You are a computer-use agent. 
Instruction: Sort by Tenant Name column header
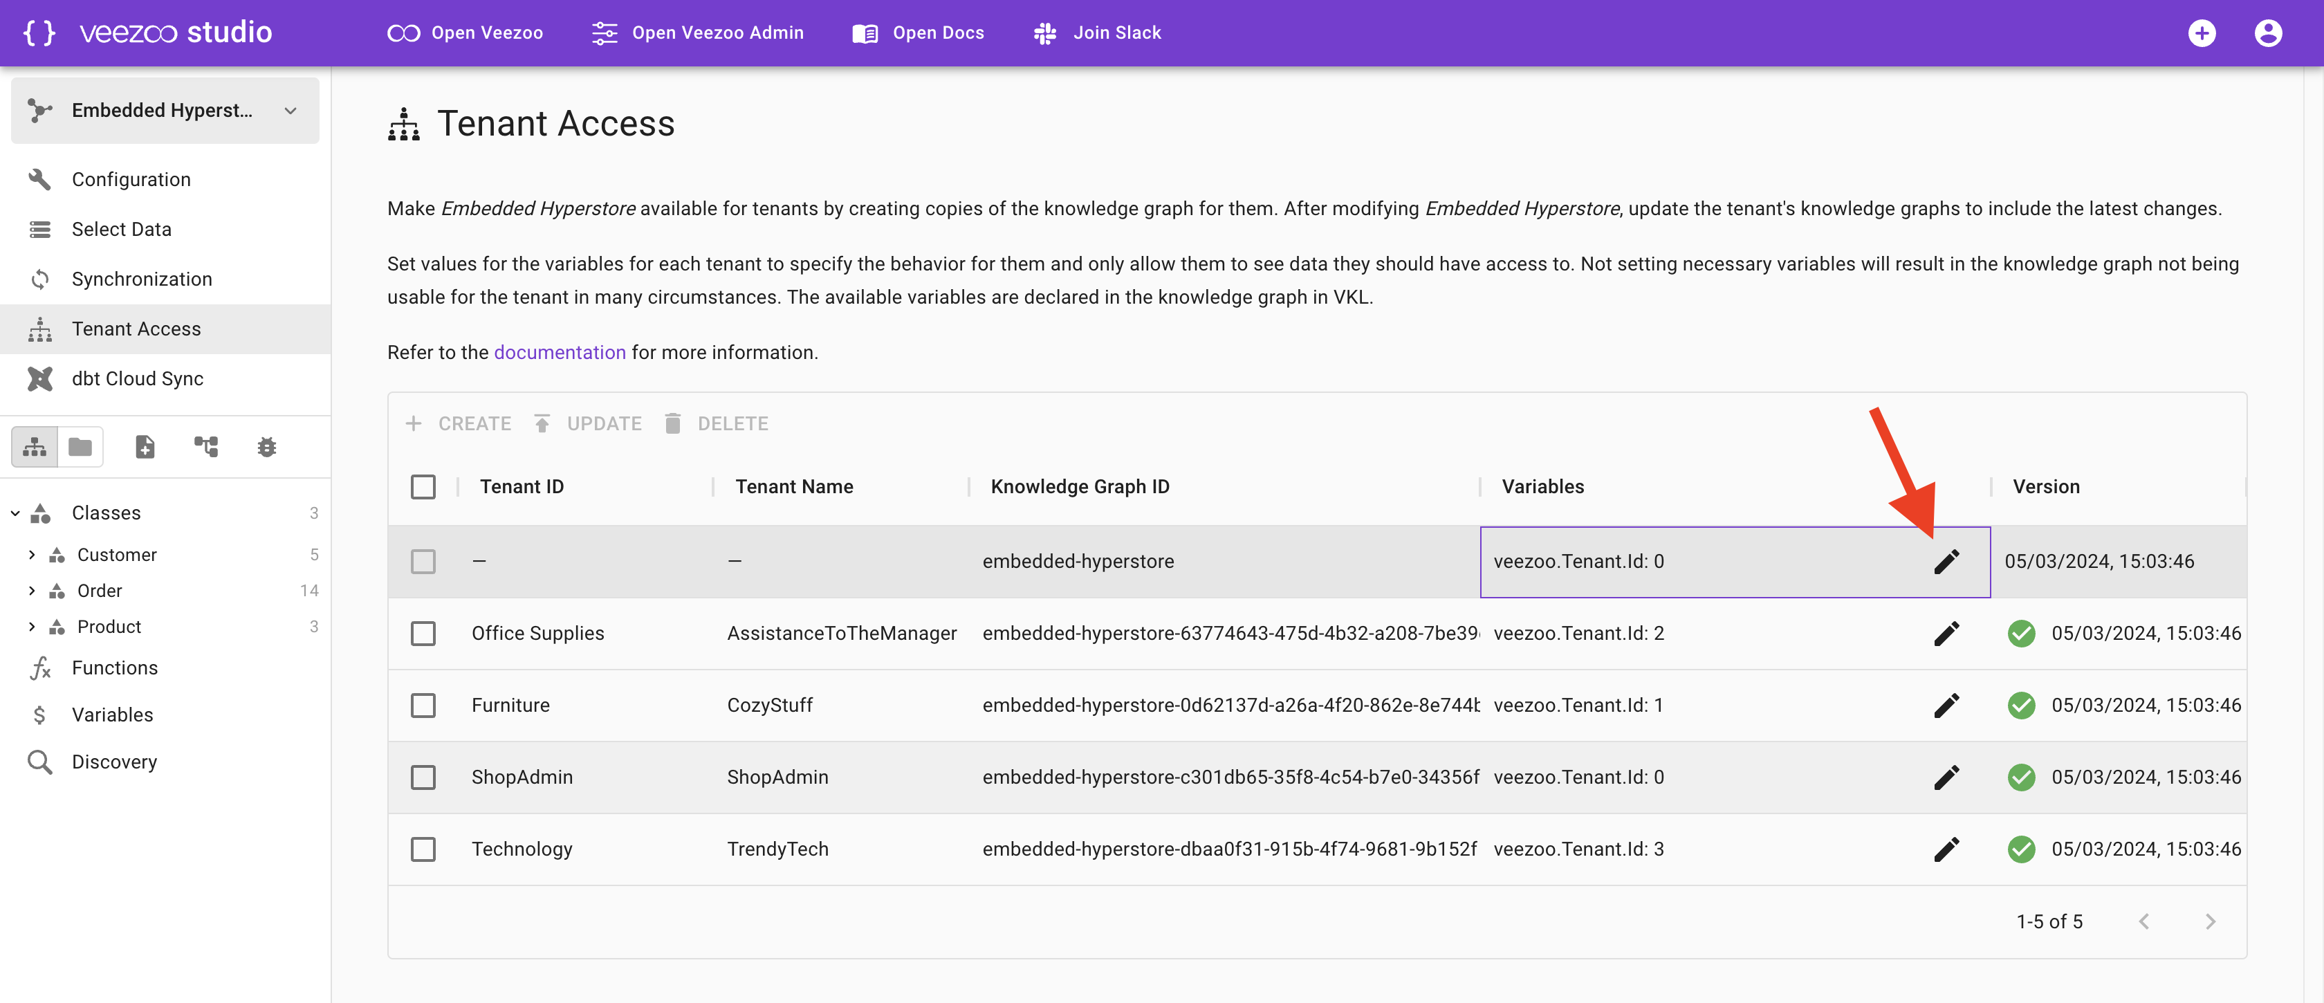[x=794, y=487]
